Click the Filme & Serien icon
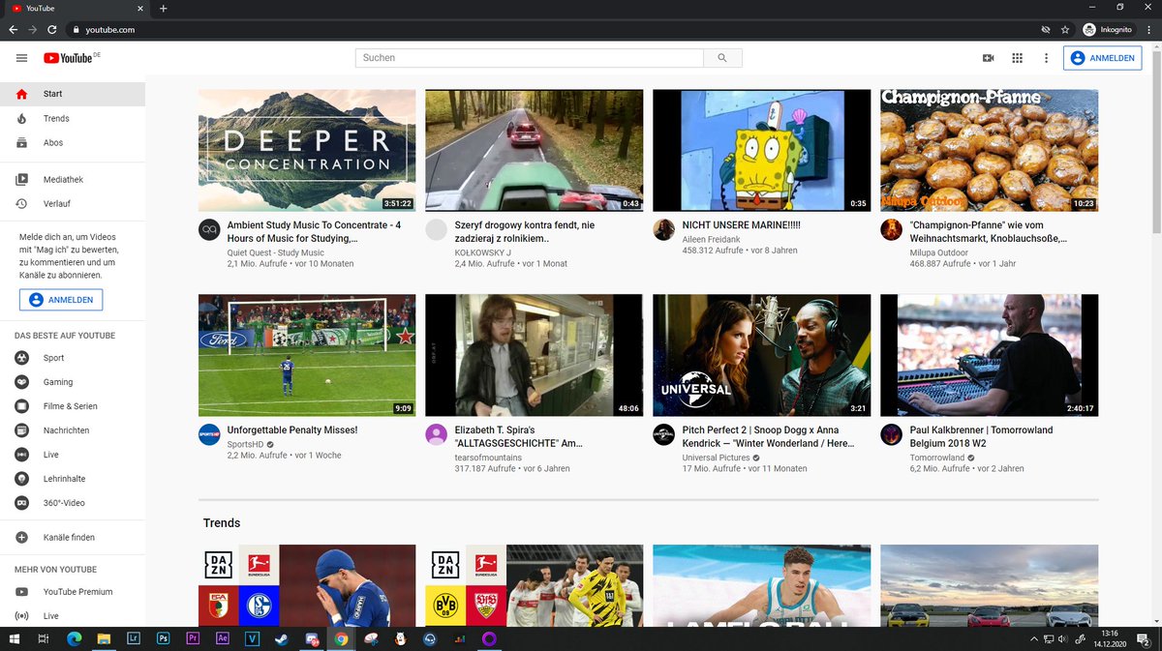 [21, 406]
